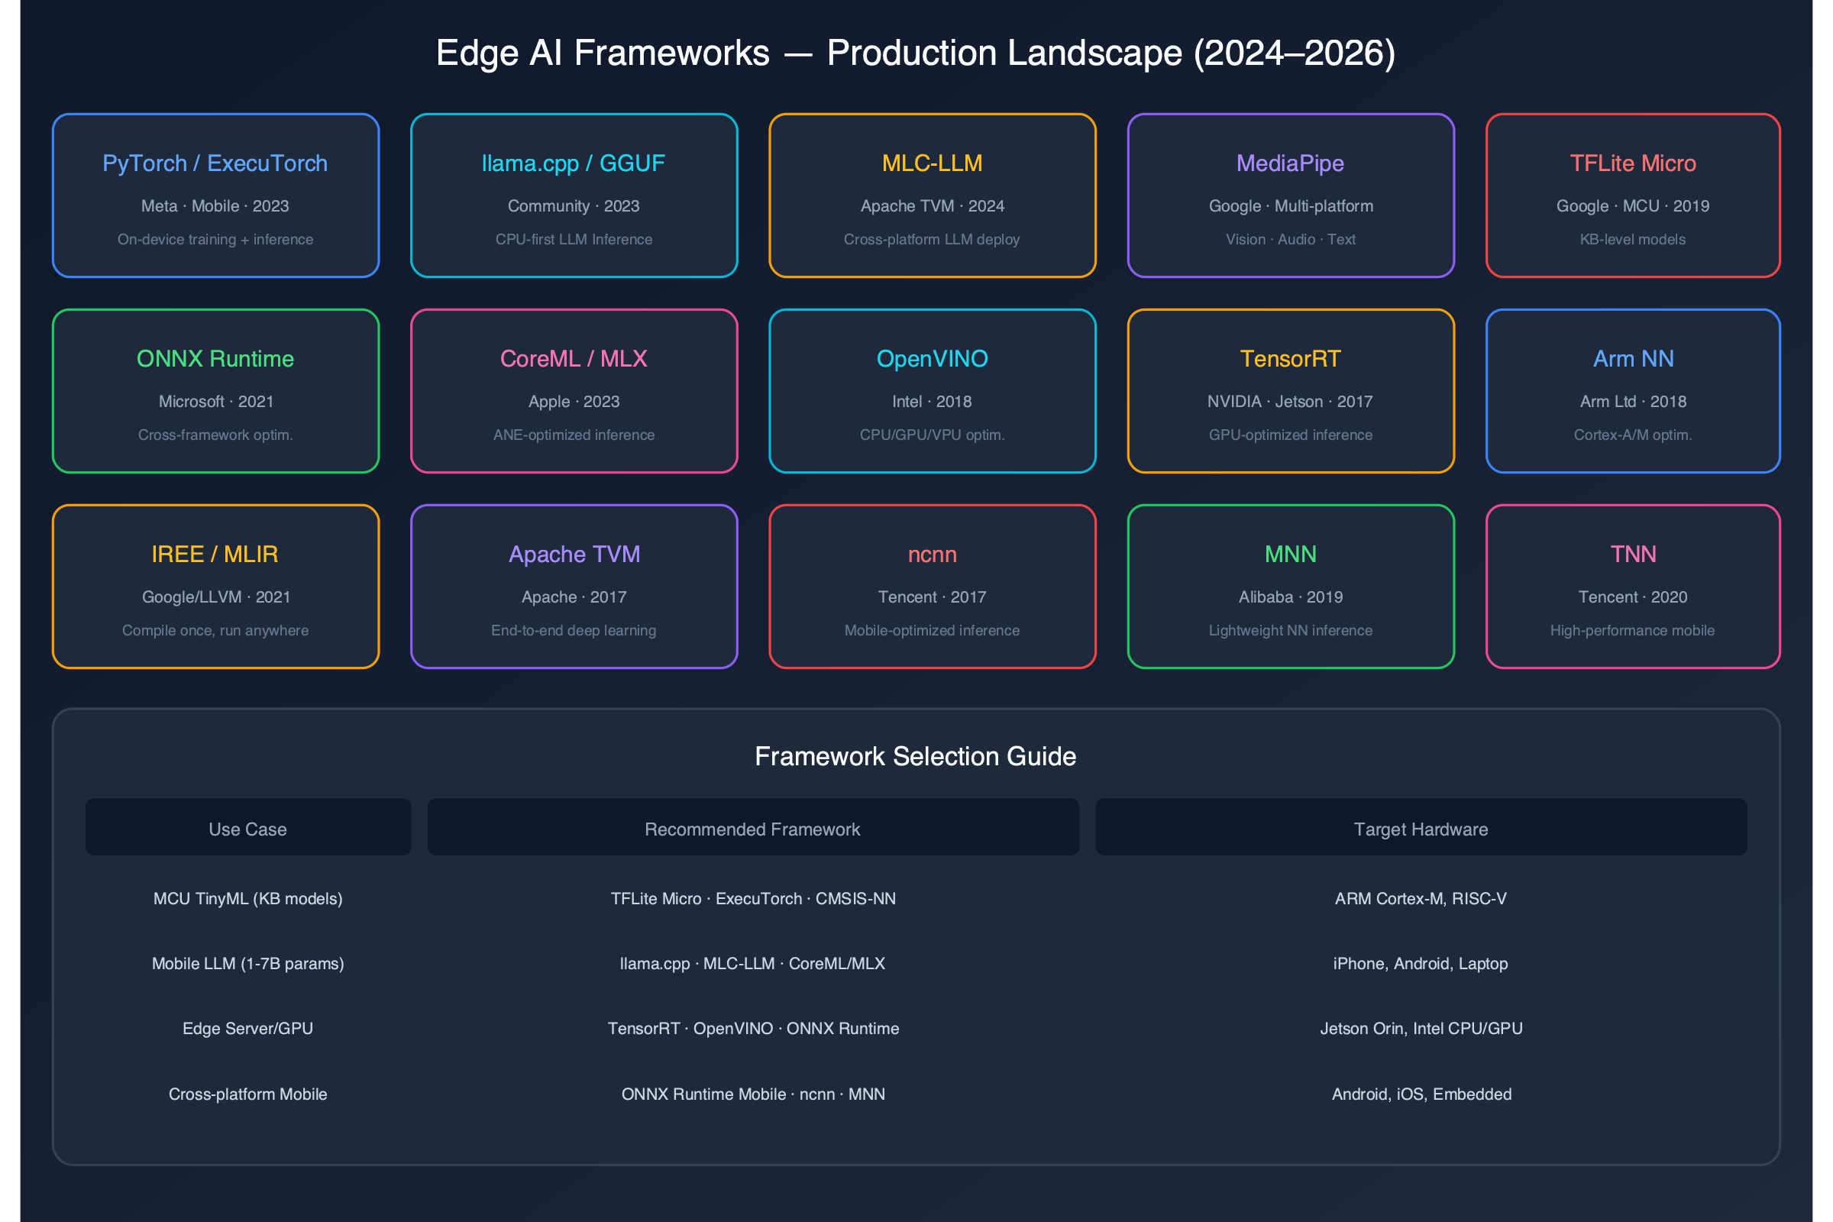Select the 'ARM Cortex-M, RISC-V' hardware cell
This screenshot has width=1833, height=1222.
click(1421, 899)
